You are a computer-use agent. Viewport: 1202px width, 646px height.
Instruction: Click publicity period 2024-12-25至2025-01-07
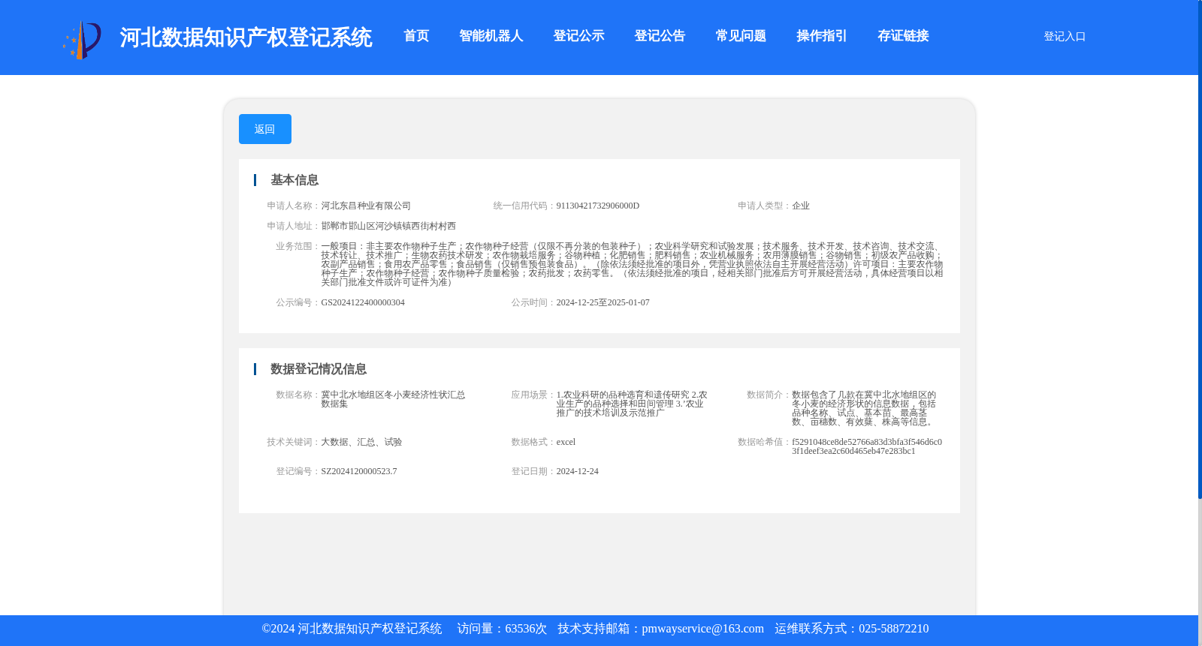[603, 302]
